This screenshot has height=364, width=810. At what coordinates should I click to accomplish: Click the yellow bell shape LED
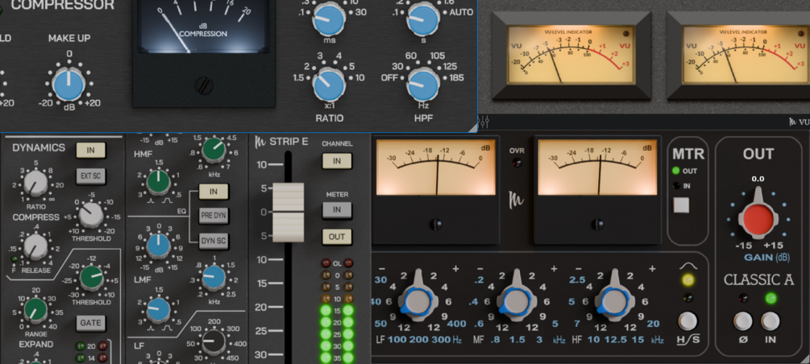coord(687,279)
